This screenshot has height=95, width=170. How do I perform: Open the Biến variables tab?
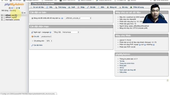(101, 7)
